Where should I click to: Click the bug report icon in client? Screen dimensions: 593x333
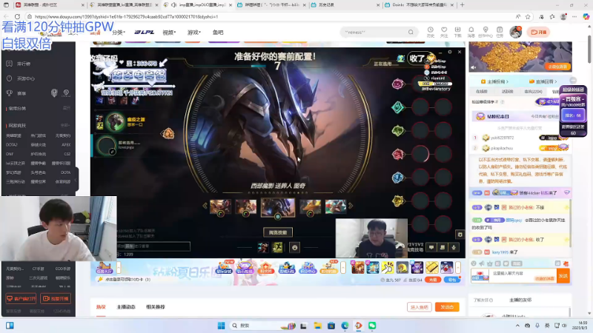click(460, 235)
